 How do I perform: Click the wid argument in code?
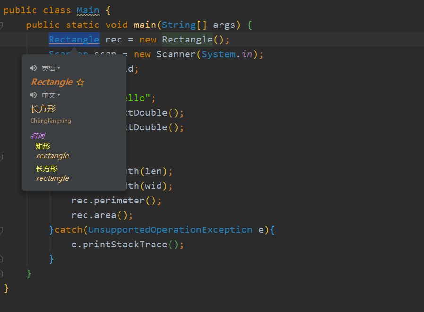153,186
